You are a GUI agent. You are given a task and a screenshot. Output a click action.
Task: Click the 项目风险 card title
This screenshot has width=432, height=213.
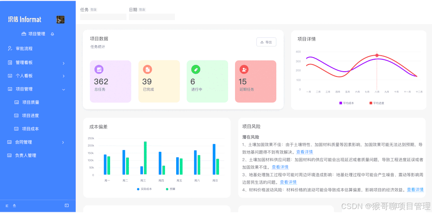coord(251,127)
